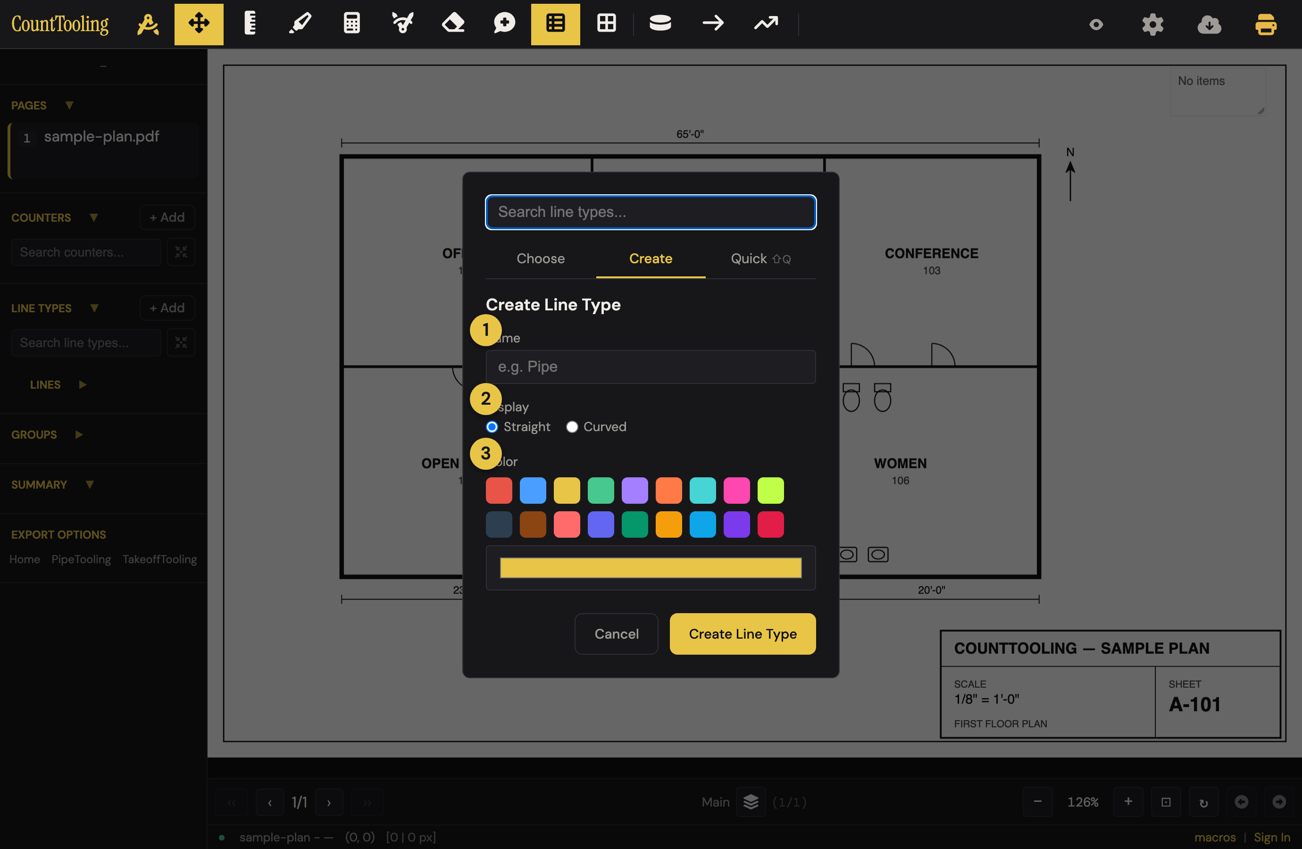
Task: Go to previous page chevron
Action: [x=270, y=802]
